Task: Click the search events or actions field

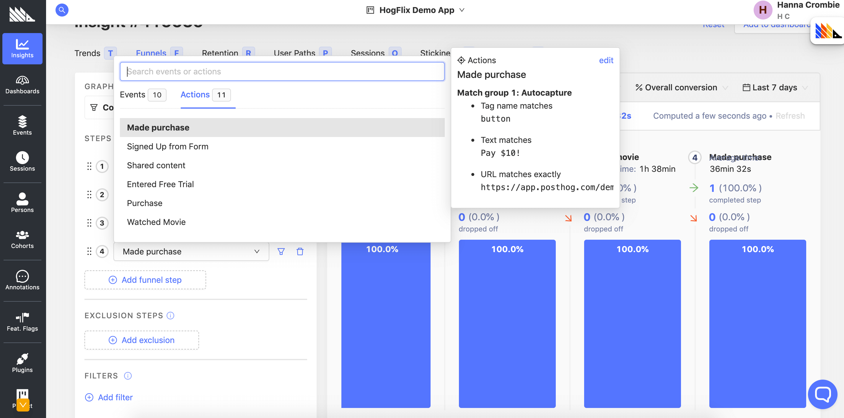Action: click(282, 71)
